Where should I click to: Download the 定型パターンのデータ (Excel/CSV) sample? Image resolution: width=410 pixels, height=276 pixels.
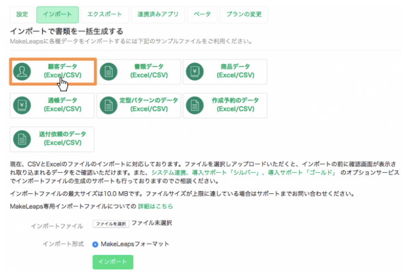139,105
